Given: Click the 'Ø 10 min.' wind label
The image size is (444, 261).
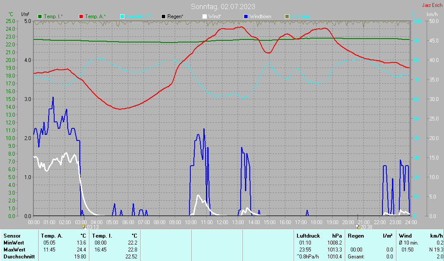Looking at the screenshot, I should pos(408,243).
